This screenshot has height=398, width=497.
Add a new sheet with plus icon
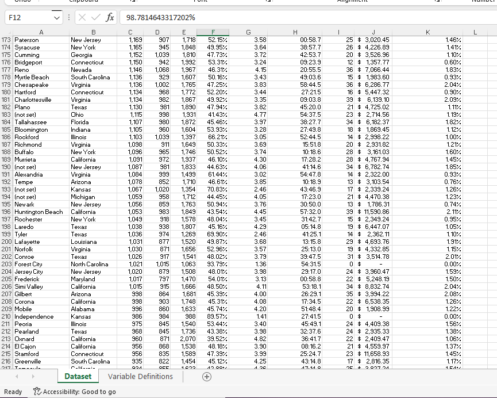tap(207, 377)
